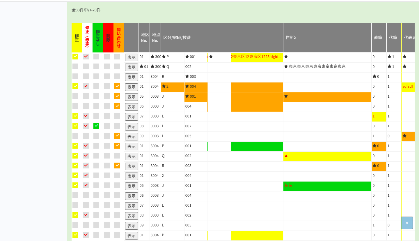Click the star in the orange 住所2 cell
This screenshot has height=241, width=419.
(286, 96)
